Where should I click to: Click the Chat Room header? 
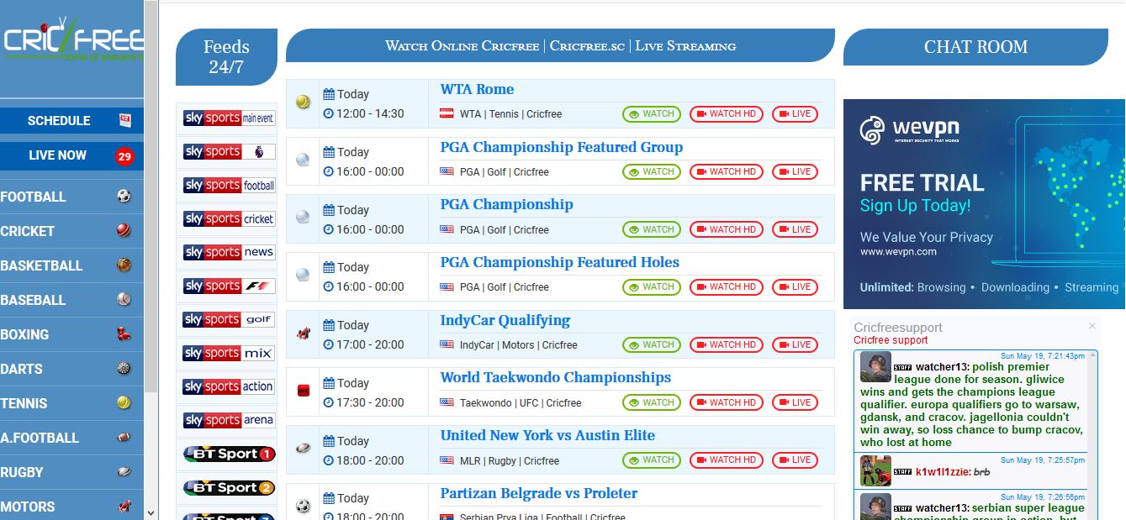pyautogui.click(x=975, y=47)
